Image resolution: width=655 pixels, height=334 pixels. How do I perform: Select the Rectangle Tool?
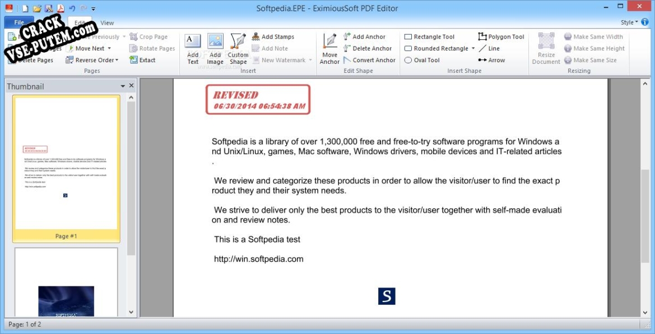click(429, 37)
